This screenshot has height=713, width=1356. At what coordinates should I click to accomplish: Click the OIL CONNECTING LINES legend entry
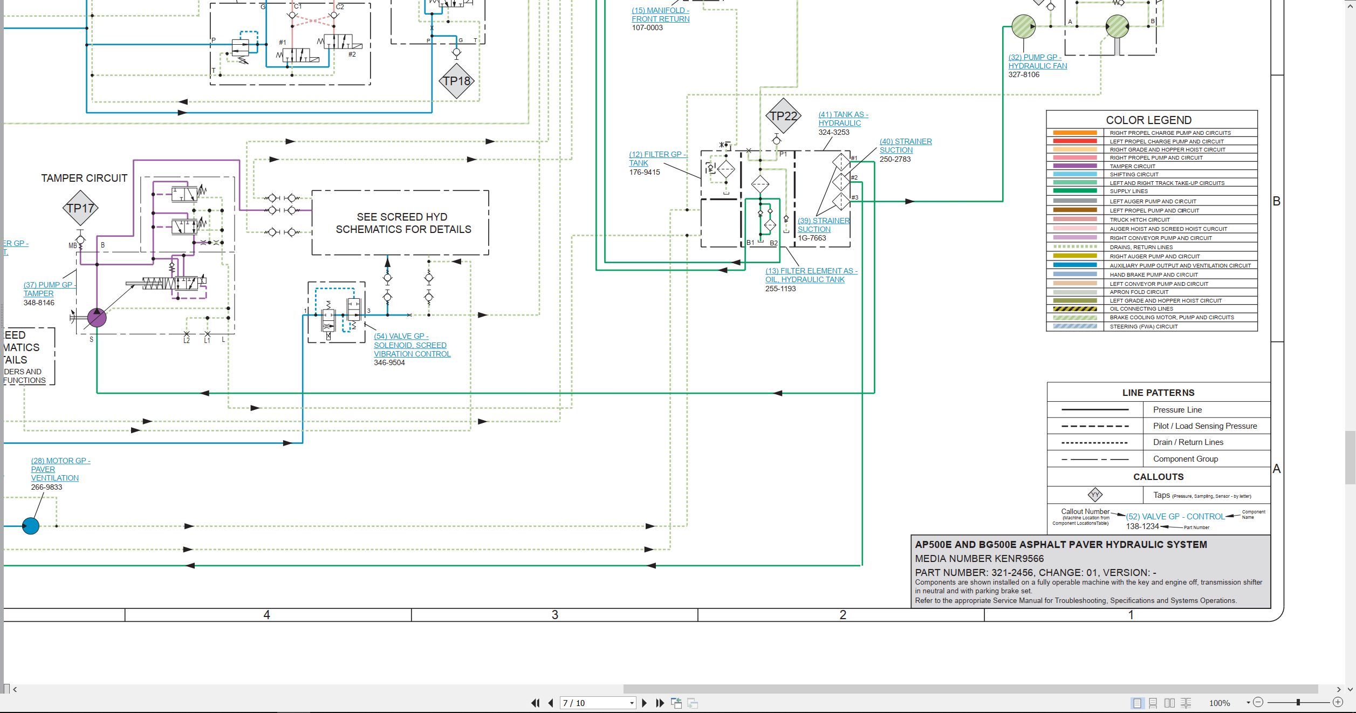tap(1152, 309)
